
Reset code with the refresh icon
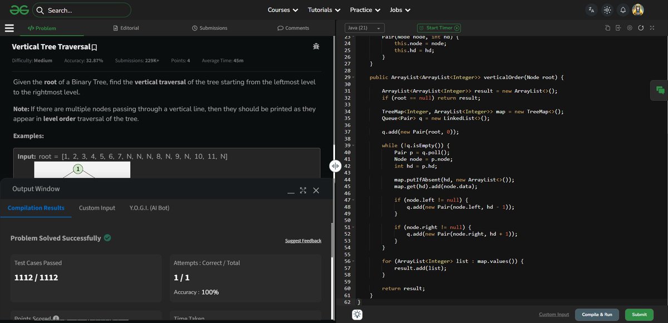click(x=641, y=28)
